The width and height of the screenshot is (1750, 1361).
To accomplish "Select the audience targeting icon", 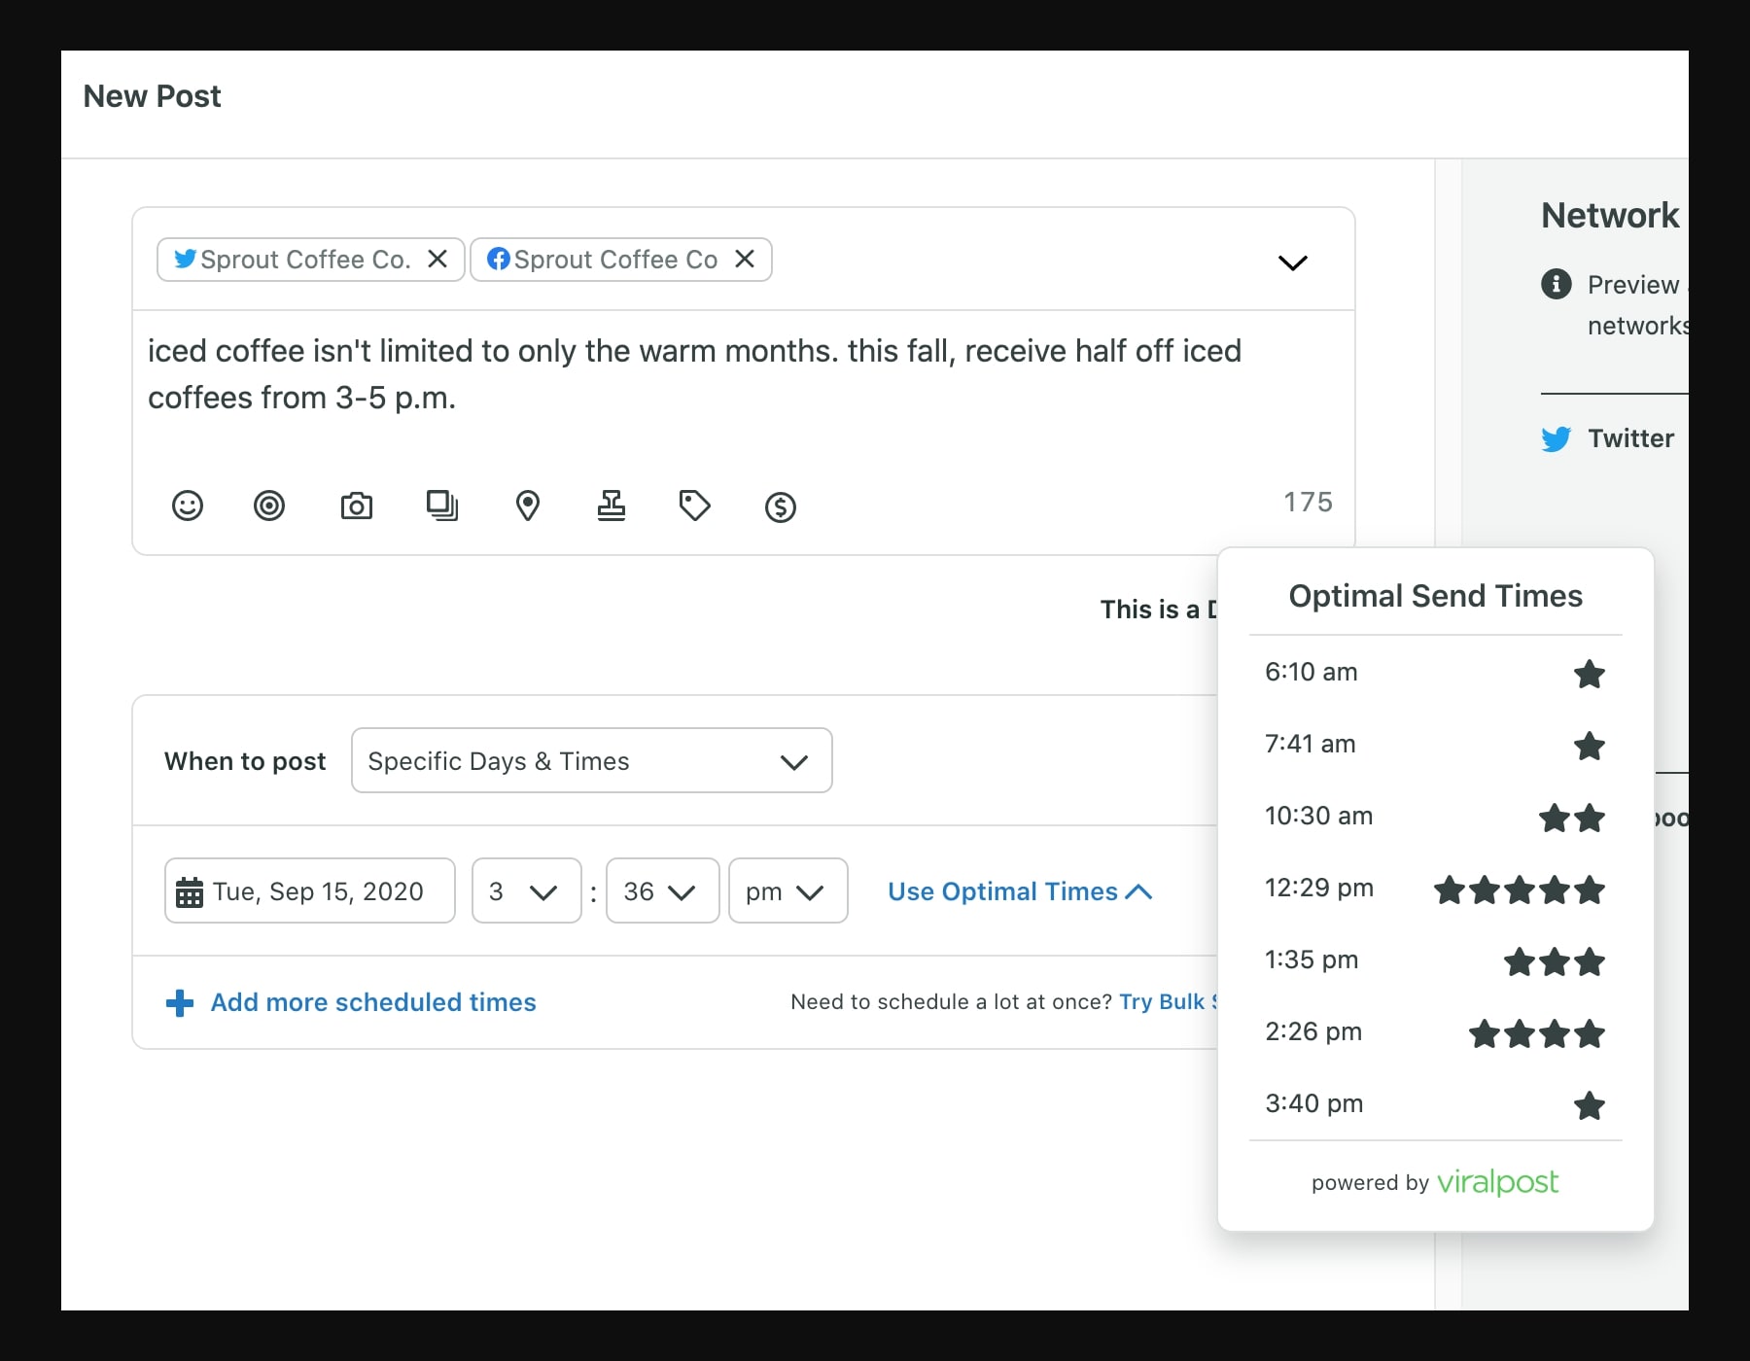I will [270, 506].
